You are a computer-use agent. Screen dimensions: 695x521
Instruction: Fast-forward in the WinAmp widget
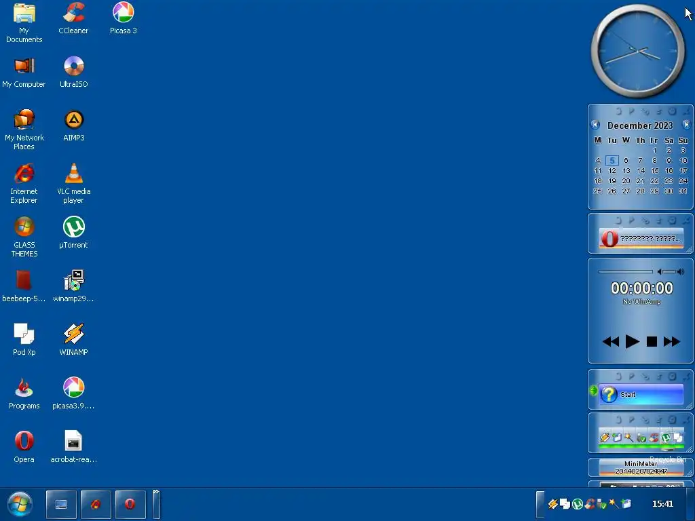[x=671, y=342]
